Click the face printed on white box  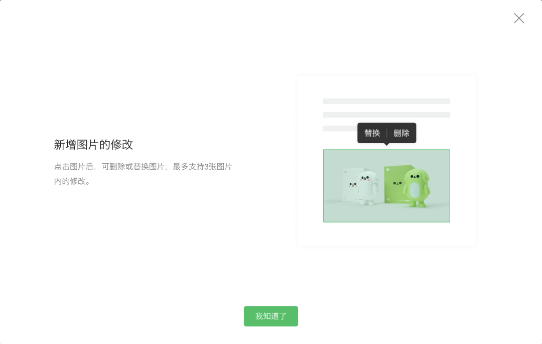tap(352, 185)
